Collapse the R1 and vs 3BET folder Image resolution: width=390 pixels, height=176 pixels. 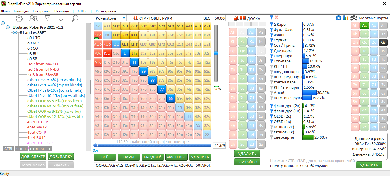pyautogui.click(x=15, y=32)
